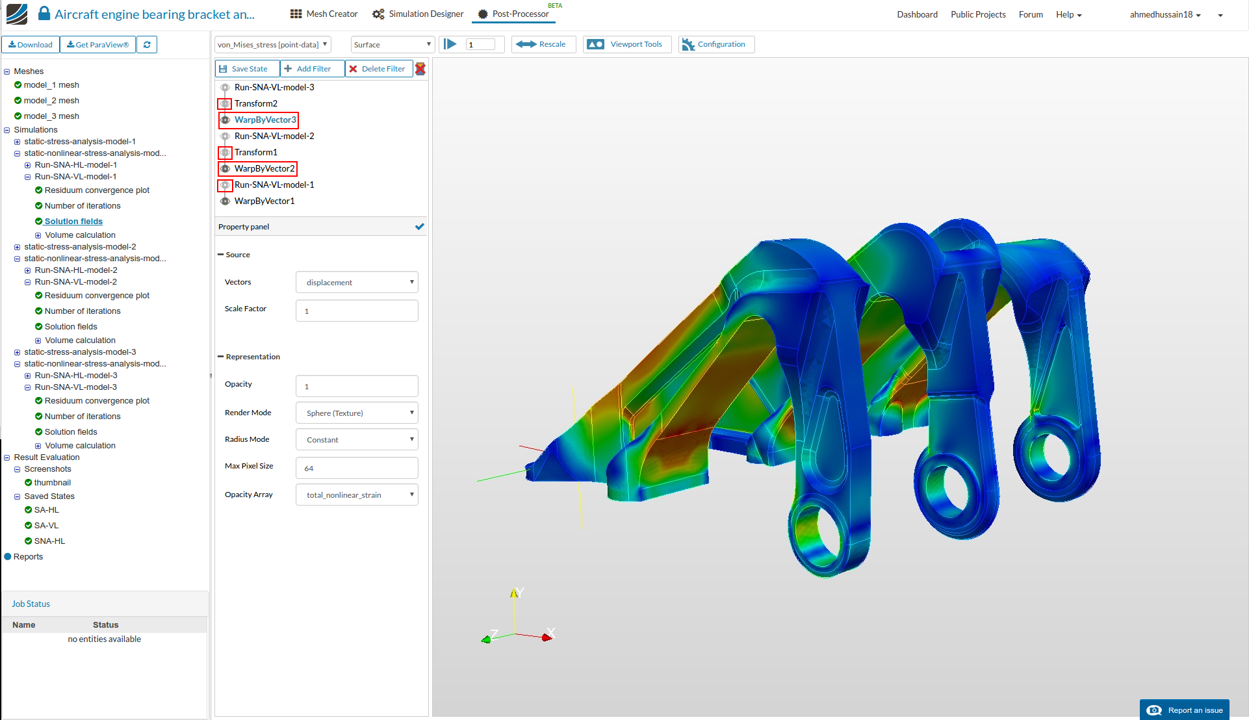Toggle visibility eye of Transform1
This screenshot has width=1249, height=720.
tap(225, 153)
